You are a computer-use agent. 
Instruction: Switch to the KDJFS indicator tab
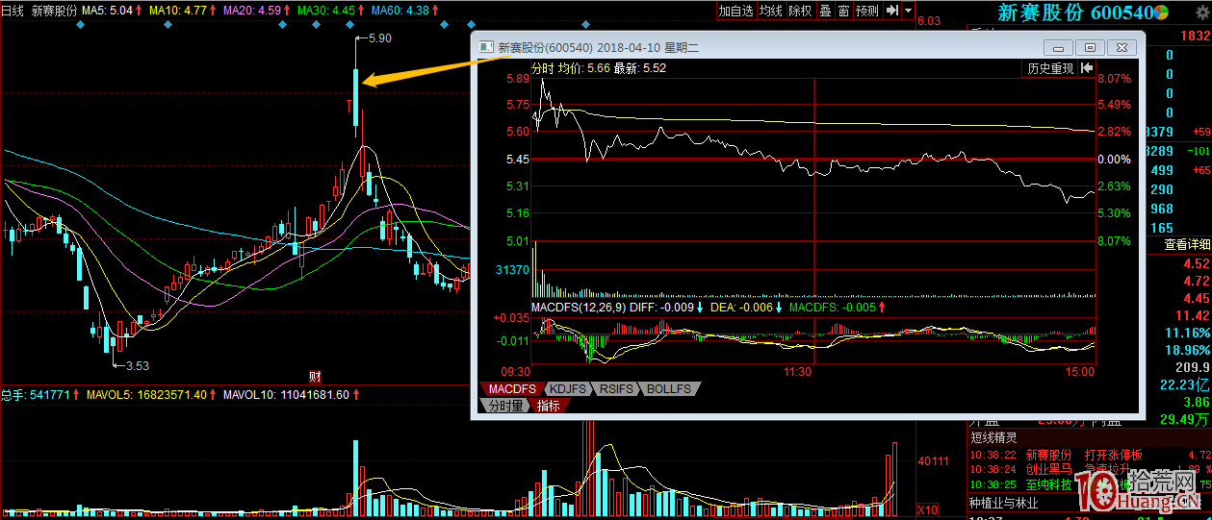(x=568, y=389)
